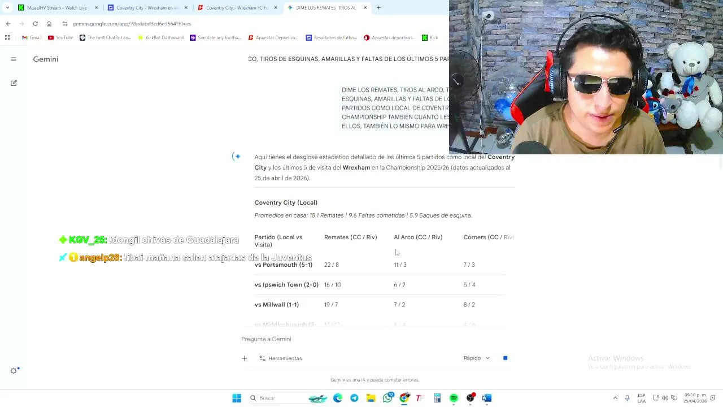Stop the response with the blue square button

[x=505, y=358]
